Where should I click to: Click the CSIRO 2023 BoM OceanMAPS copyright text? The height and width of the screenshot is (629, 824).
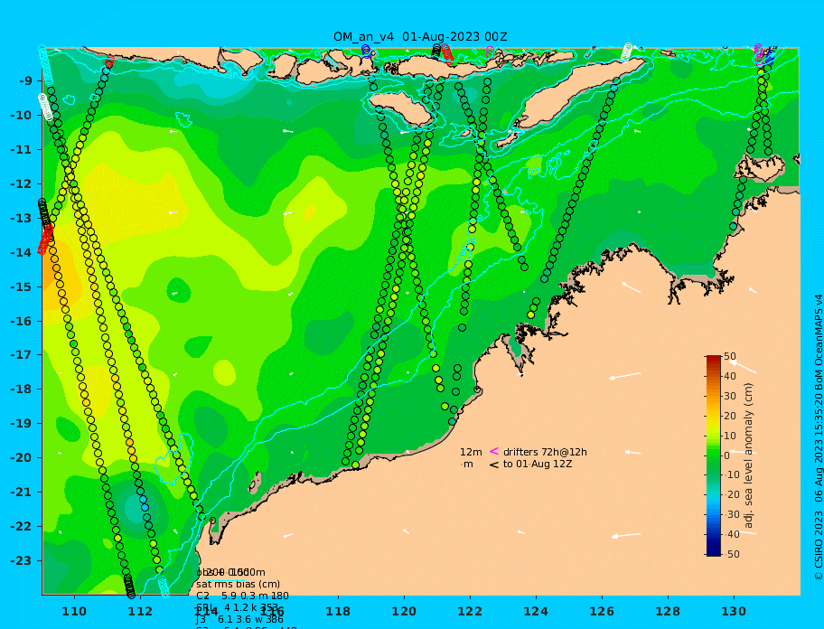pos(818,437)
